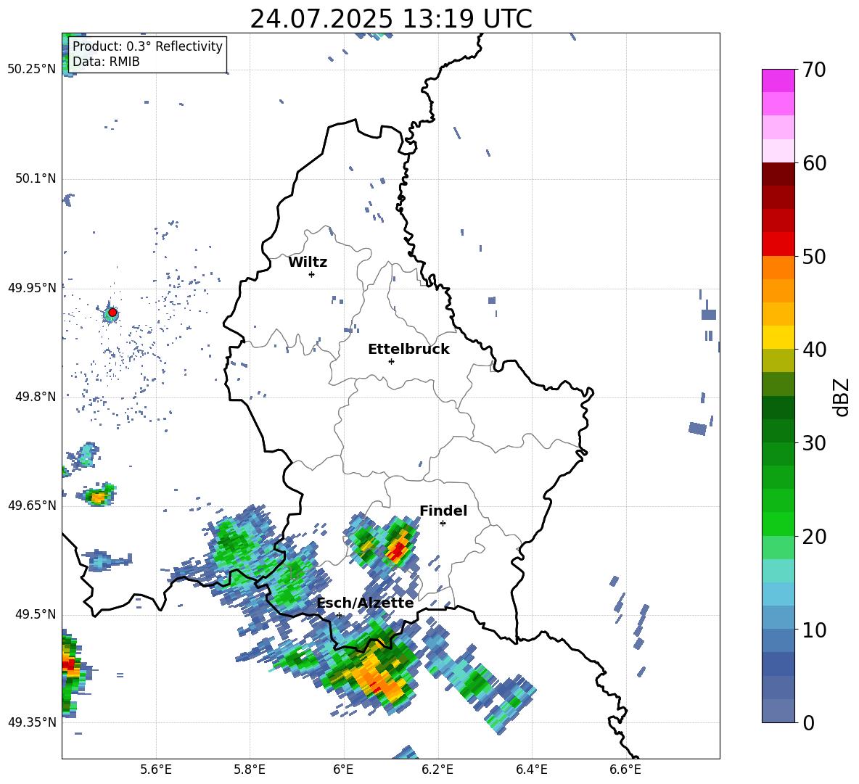
Task: Click the 60 tick on colorbar
Action: point(814,163)
